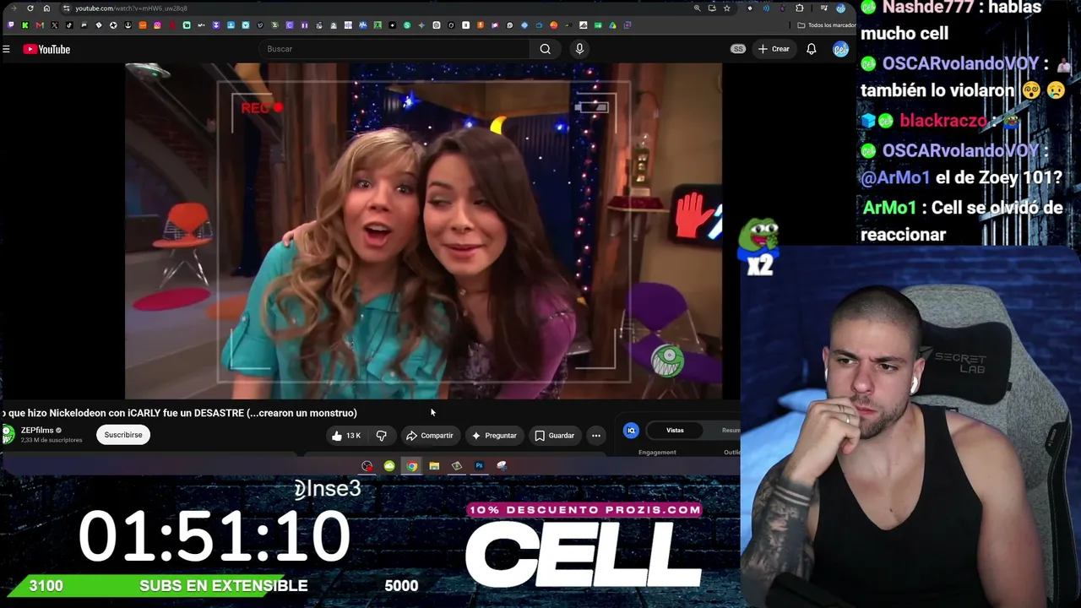Open the browser profile avatar
Screen dimensions: 1081x608
(840, 8)
